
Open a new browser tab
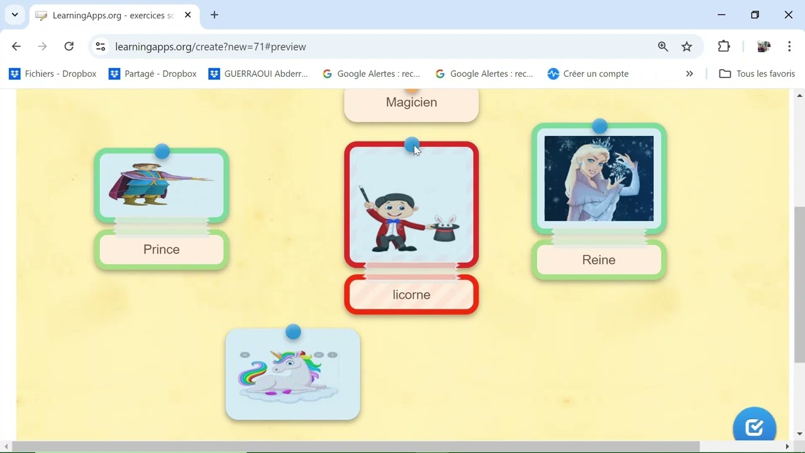click(214, 15)
